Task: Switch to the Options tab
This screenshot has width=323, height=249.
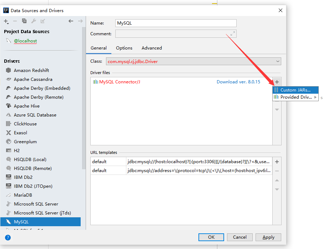Action: (x=124, y=48)
